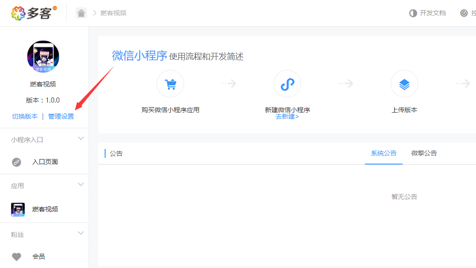Screen dimensions: 476x268
Task: Click 版本：1.0.0 text
Action: click(x=43, y=100)
